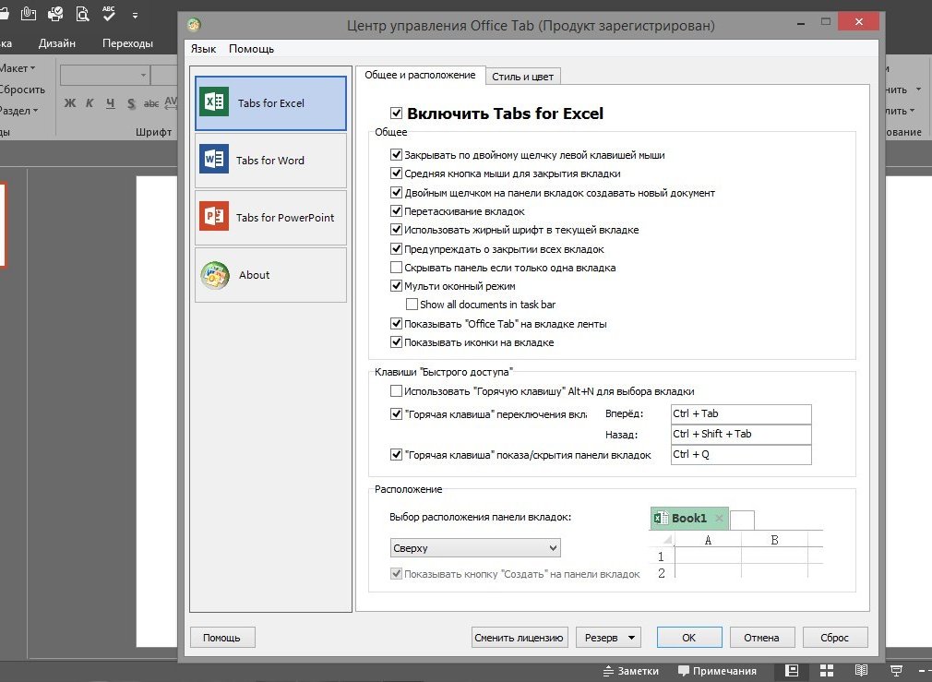Enable hiding panel when only one tab
This screenshot has height=682, width=932.
tap(397, 267)
